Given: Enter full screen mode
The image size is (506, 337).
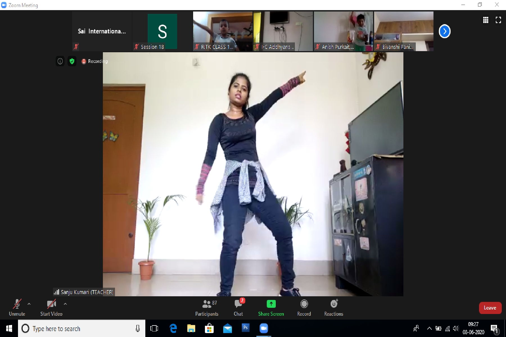Looking at the screenshot, I should point(498,20).
